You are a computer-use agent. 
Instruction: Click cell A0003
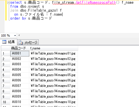[x=20, y=64]
